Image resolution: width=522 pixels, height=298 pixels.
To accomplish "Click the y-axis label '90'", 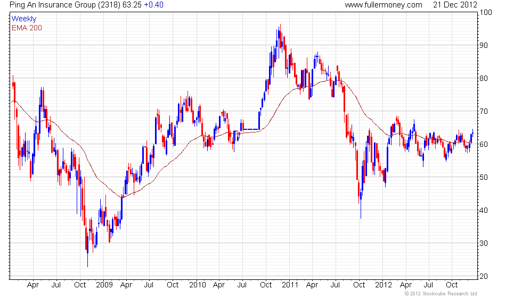I will tap(484, 46).
